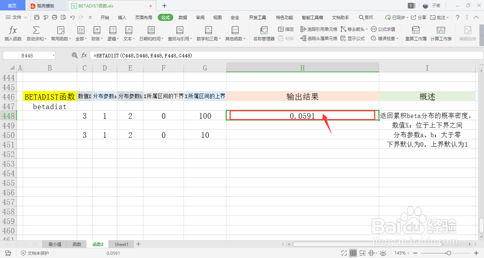Click the horizontal scrollbar track

click(x=379, y=244)
